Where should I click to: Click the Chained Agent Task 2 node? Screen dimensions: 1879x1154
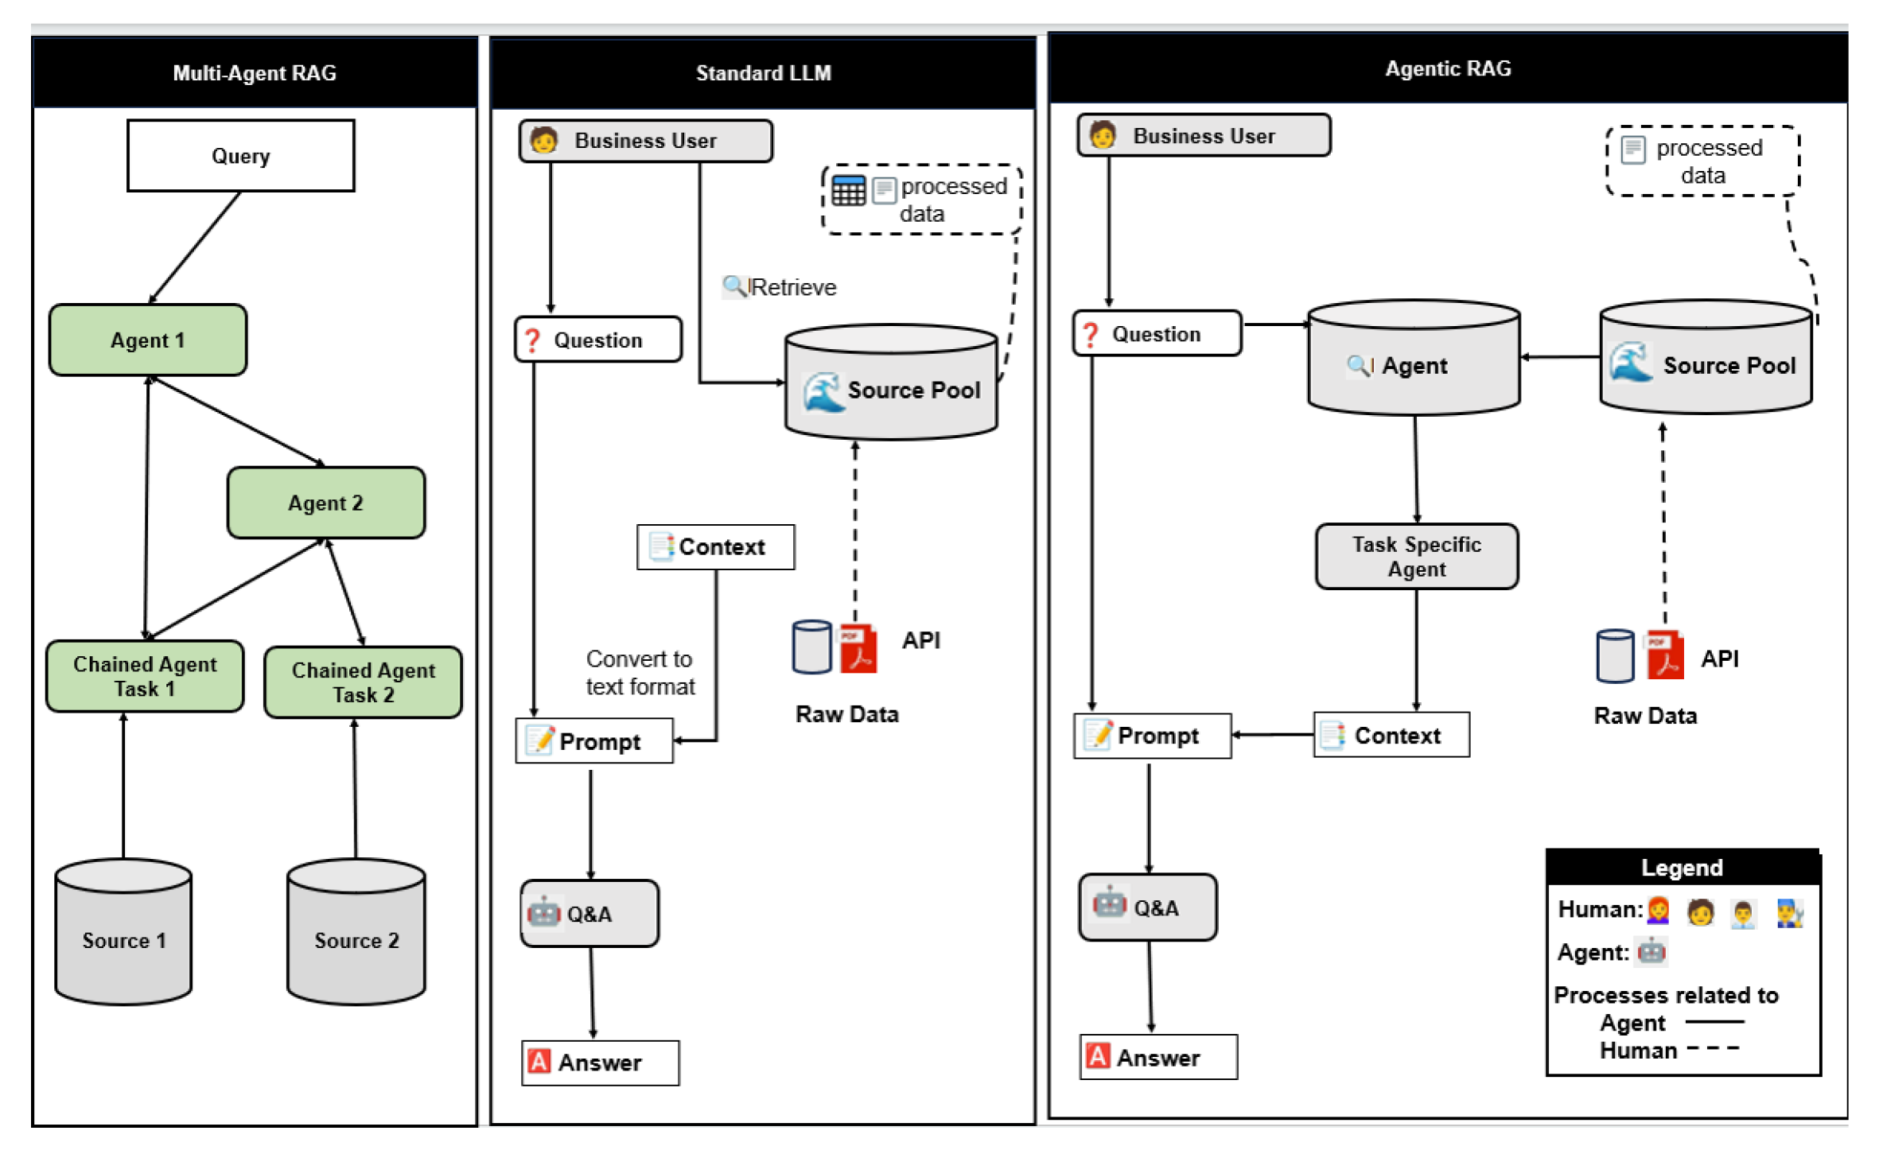(363, 682)
